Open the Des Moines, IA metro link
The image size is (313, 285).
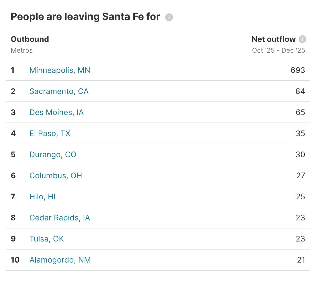coord(57,112)
